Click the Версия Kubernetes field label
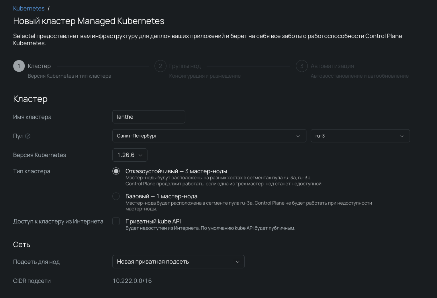 click(x=40, y=155)
